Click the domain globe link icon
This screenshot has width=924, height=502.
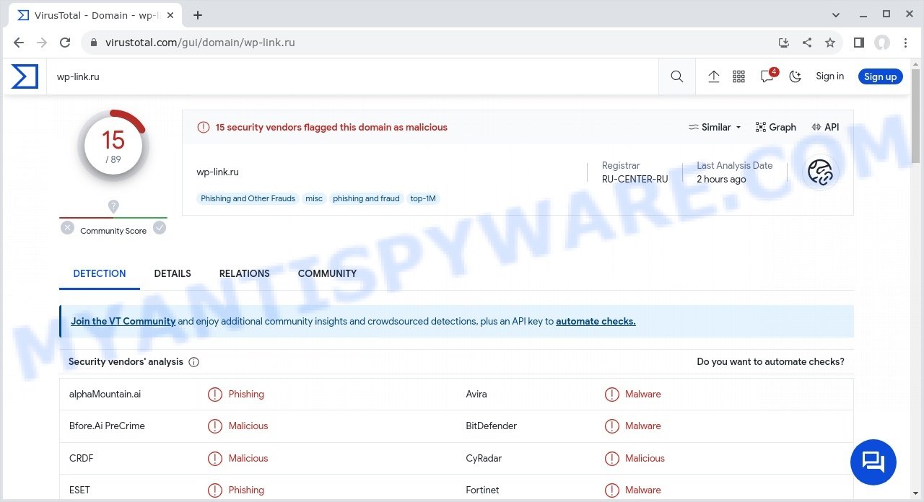coord(820,172)
